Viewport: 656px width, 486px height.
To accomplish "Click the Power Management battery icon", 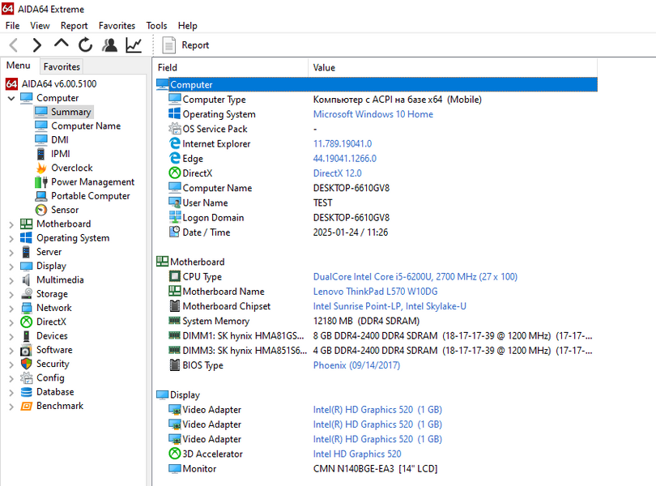I will click(x=41, y=182).
